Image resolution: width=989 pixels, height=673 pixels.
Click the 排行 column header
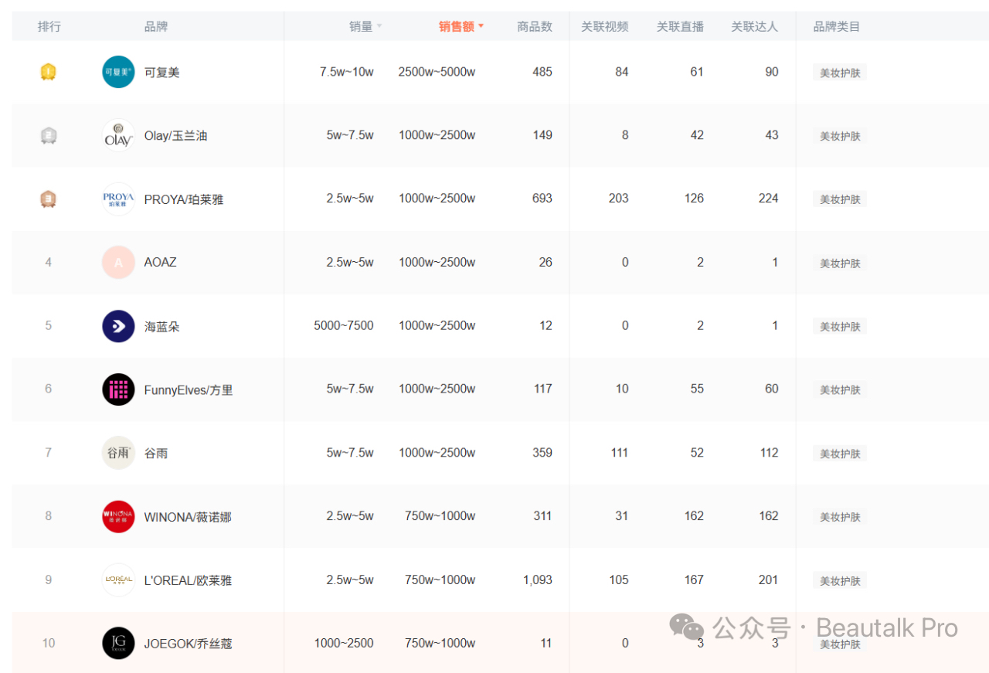coord(49,26)
